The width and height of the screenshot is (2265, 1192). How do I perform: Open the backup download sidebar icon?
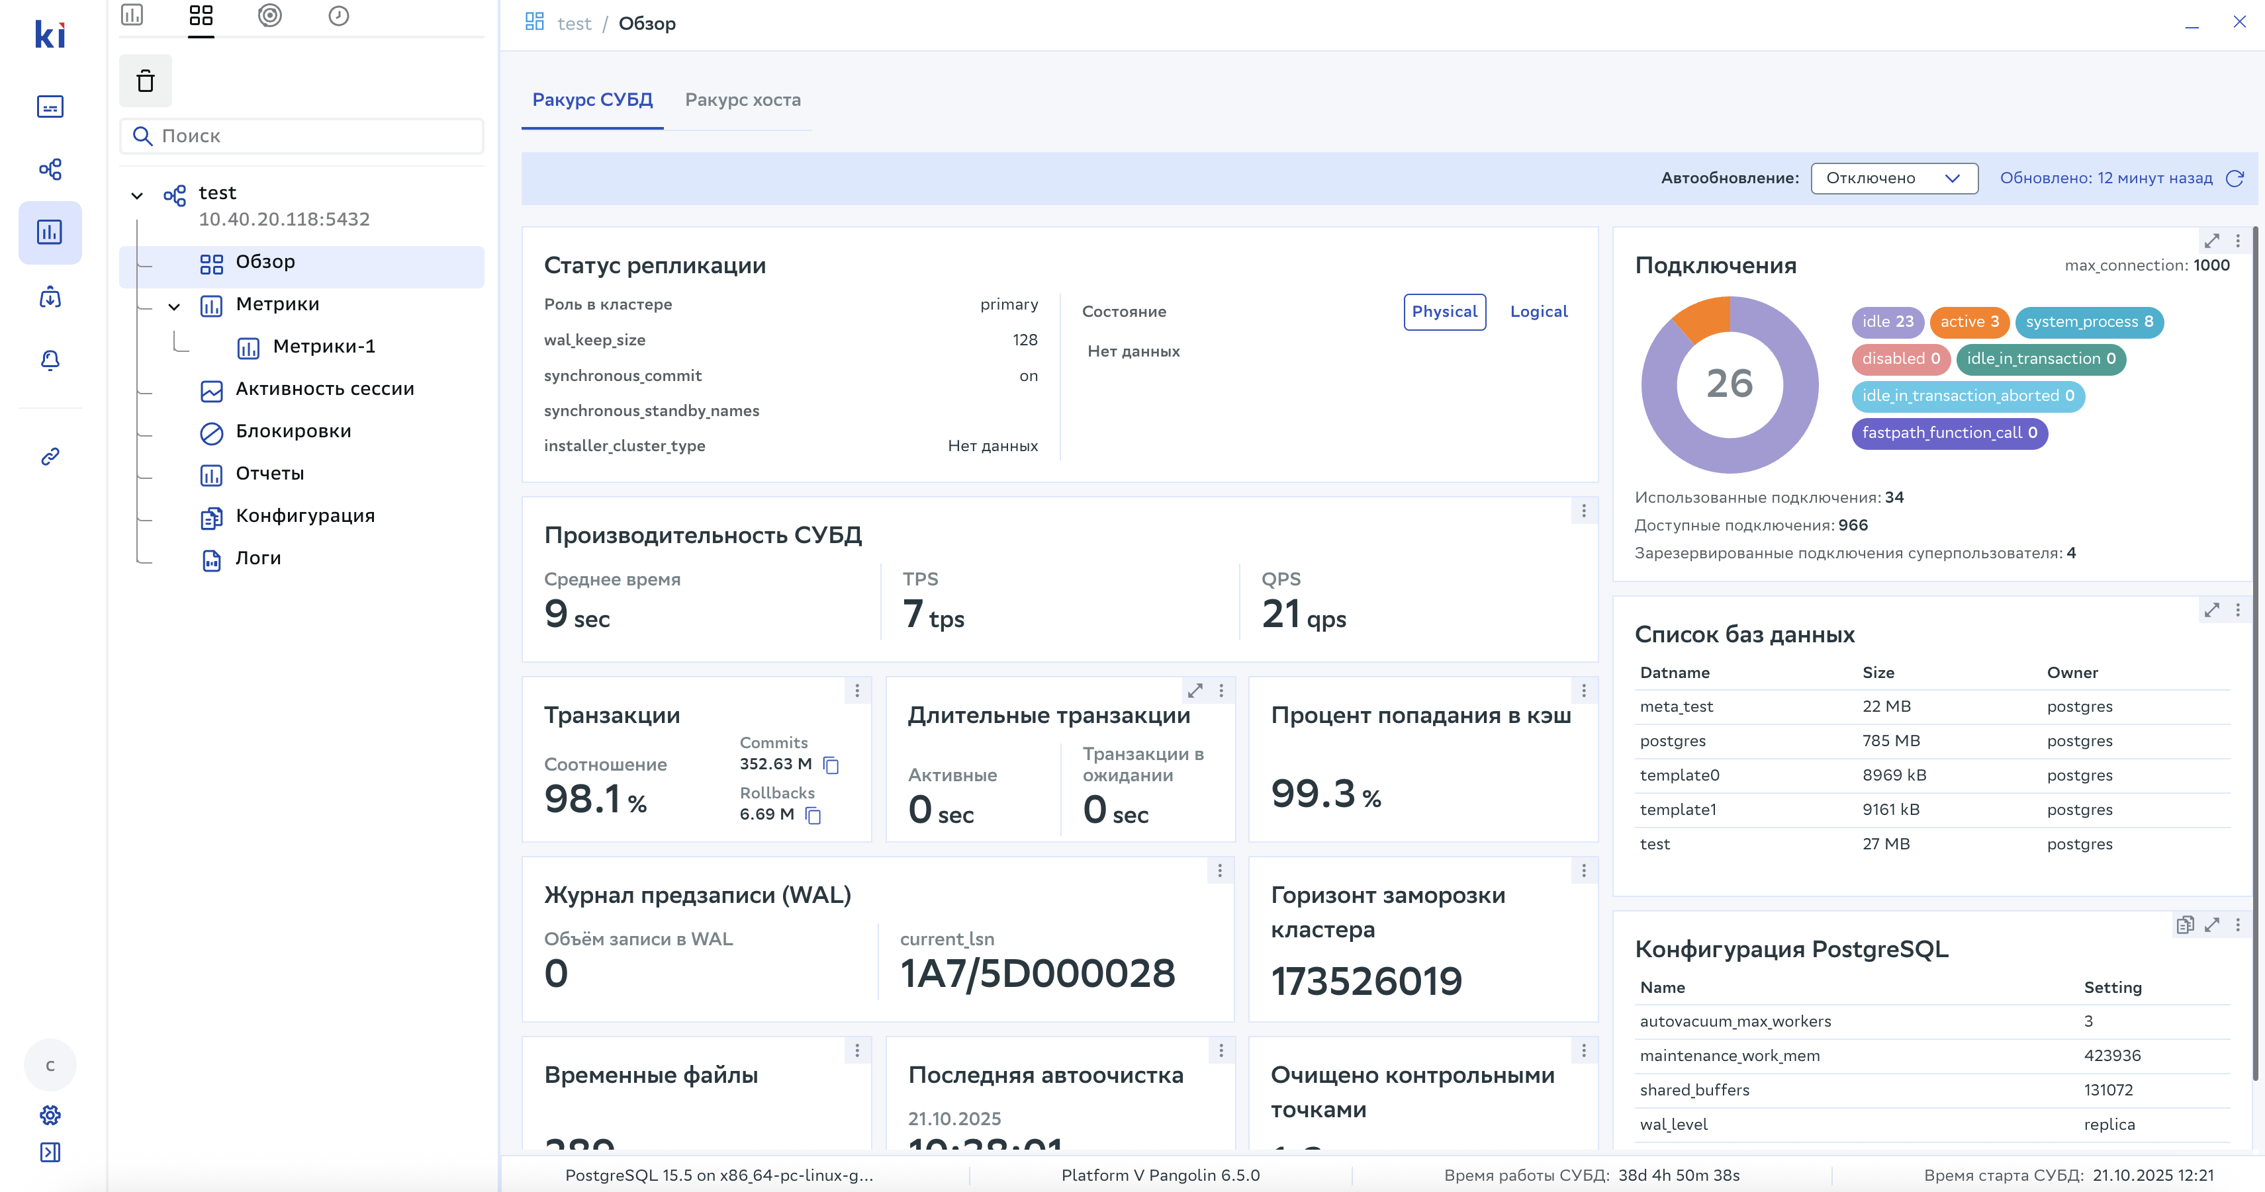coord(50,297)
